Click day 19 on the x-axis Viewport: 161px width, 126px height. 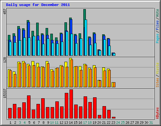pos(94,123)
